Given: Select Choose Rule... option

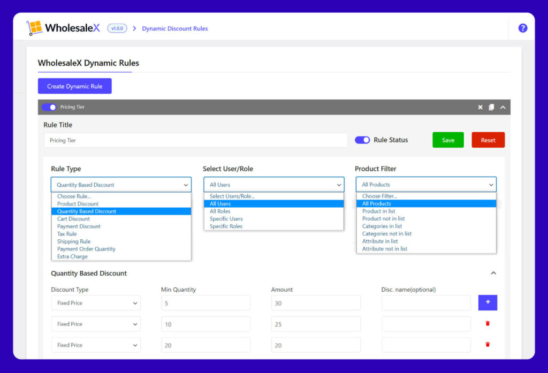Looking at the screenshot, I should (121, 196).
